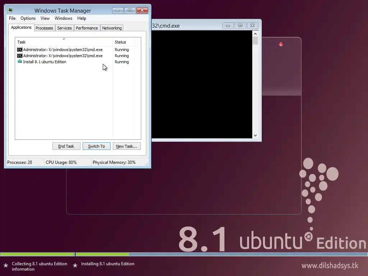The image size is (368, 276).
Task: Maximize the Windows Task Manager window
Action: pyautogui.click(x=130, y=10)
